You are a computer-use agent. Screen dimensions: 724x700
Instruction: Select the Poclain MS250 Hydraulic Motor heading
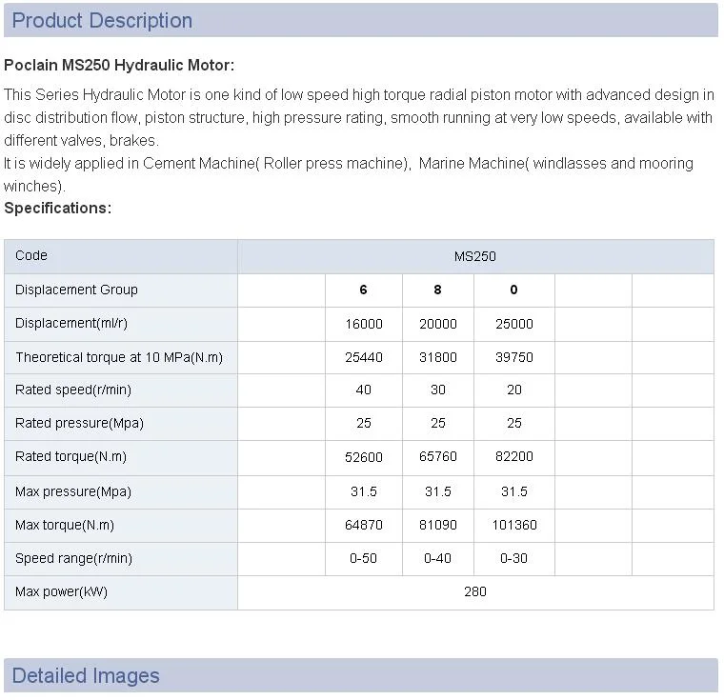click(x=119, y=65)
